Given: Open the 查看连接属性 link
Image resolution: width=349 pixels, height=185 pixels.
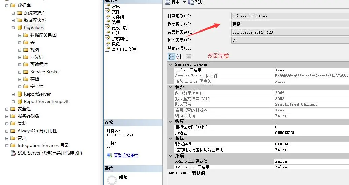Looking at the screenshot, I should click(126, 155).
